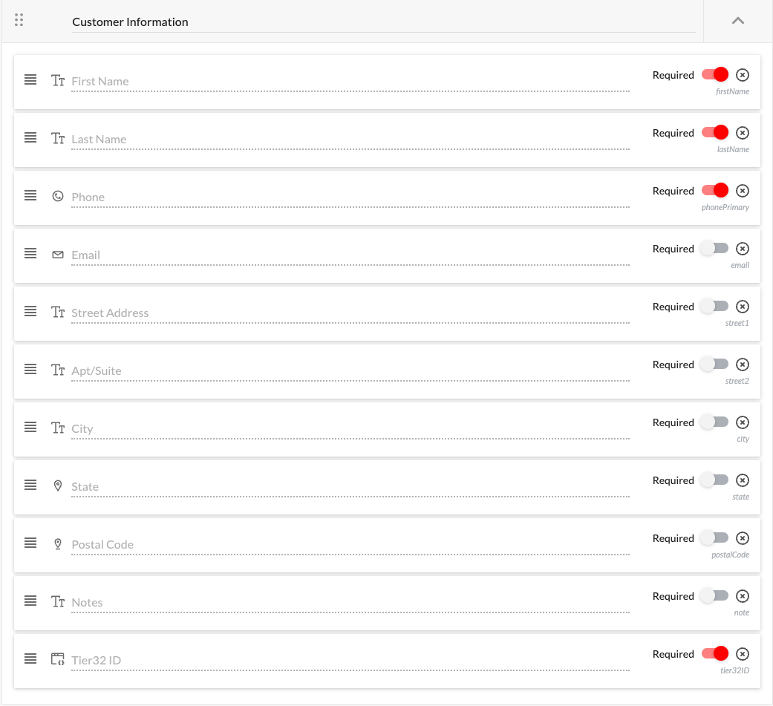Enable Required for Notes field
Image resolution: width=773 pixels, height=706 pixels.
click(715, 596)
